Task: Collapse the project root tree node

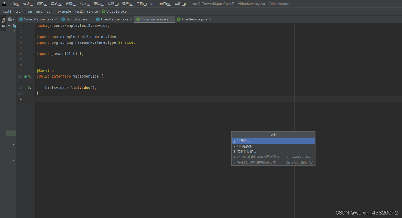Action: coord(9,26)
